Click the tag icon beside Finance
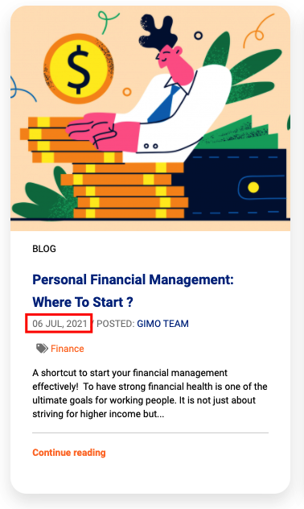Image resolution: width=304 pixels, height=509 pixels. (x=42, y=348)
